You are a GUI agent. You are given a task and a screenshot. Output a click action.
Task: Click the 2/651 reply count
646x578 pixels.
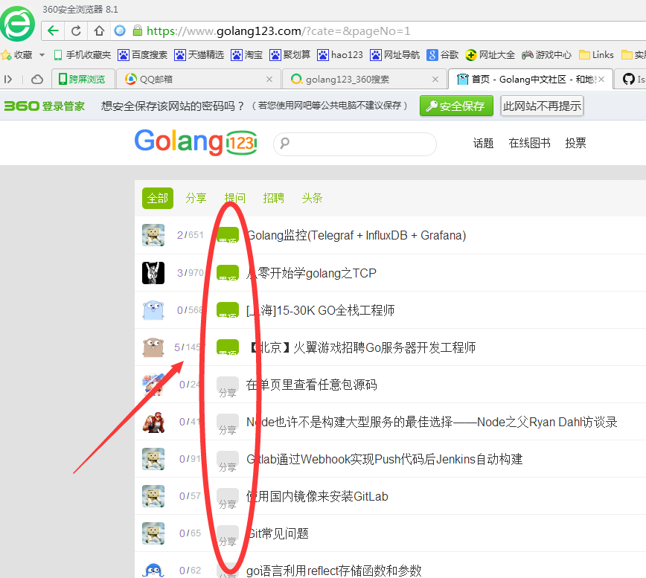191,235
